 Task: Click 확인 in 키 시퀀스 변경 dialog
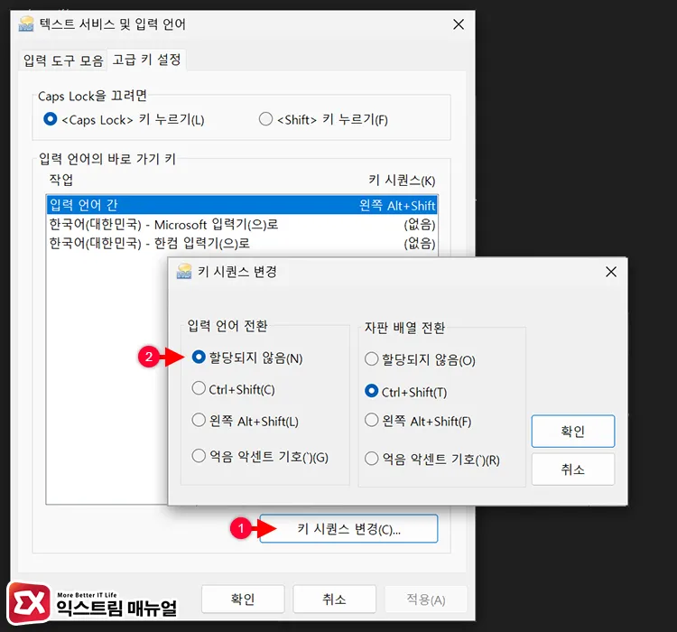coord(573,432)
